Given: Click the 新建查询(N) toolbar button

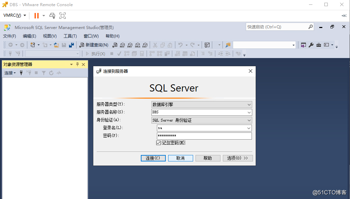Looking at the screenshot, I should point(94,45).
